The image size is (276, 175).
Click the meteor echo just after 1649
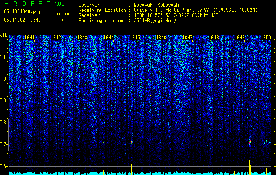(x=250, y=142)
